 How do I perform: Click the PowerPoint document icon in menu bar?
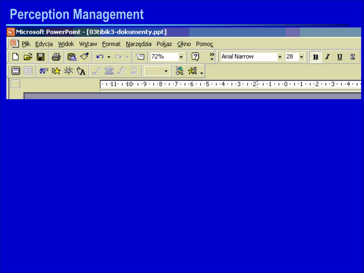point(14,44)
